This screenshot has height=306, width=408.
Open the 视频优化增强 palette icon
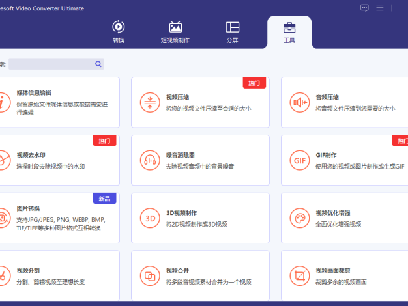click(300, 217)
